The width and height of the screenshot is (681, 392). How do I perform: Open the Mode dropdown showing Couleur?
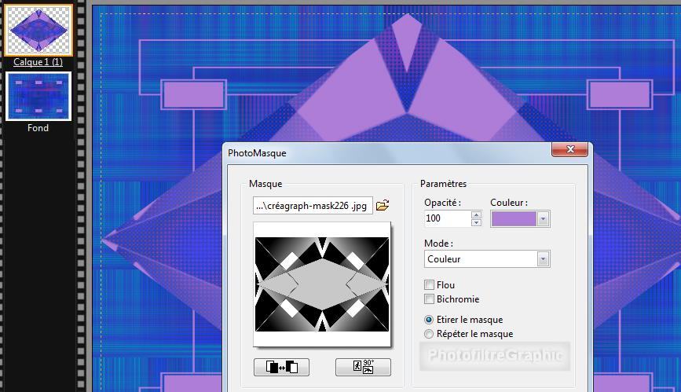[x=486, y=258]
